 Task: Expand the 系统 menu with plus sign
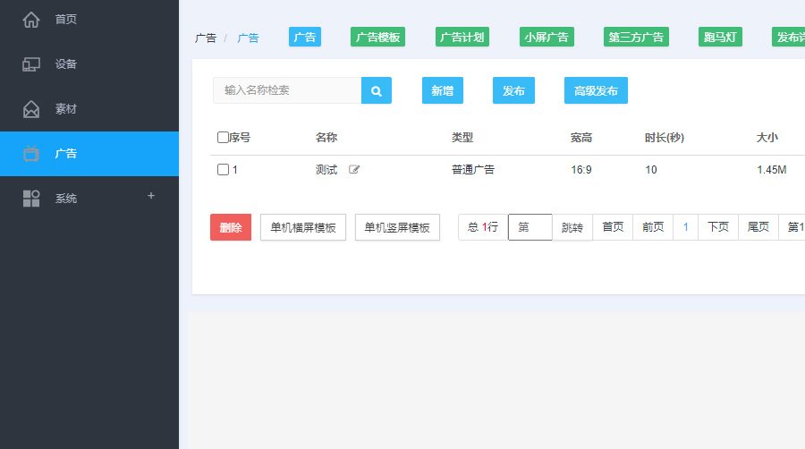point(151,196)
